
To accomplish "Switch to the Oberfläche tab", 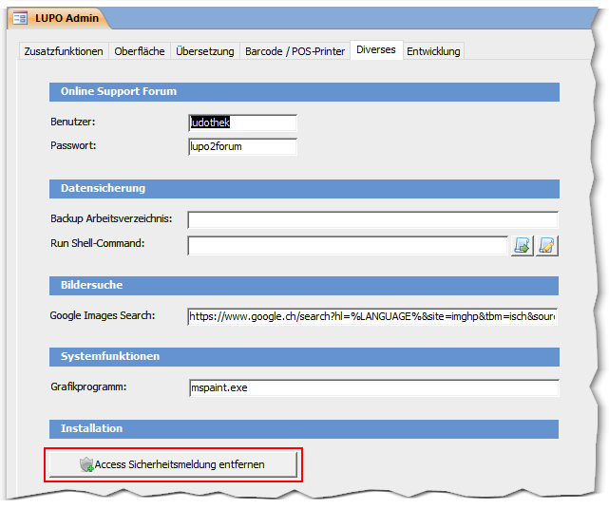I will [x=140, y=51].
